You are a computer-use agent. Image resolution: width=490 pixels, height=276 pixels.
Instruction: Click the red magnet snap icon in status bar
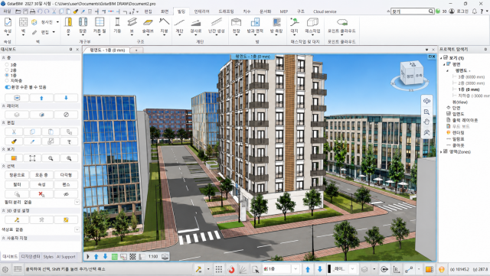pos(231,269)
